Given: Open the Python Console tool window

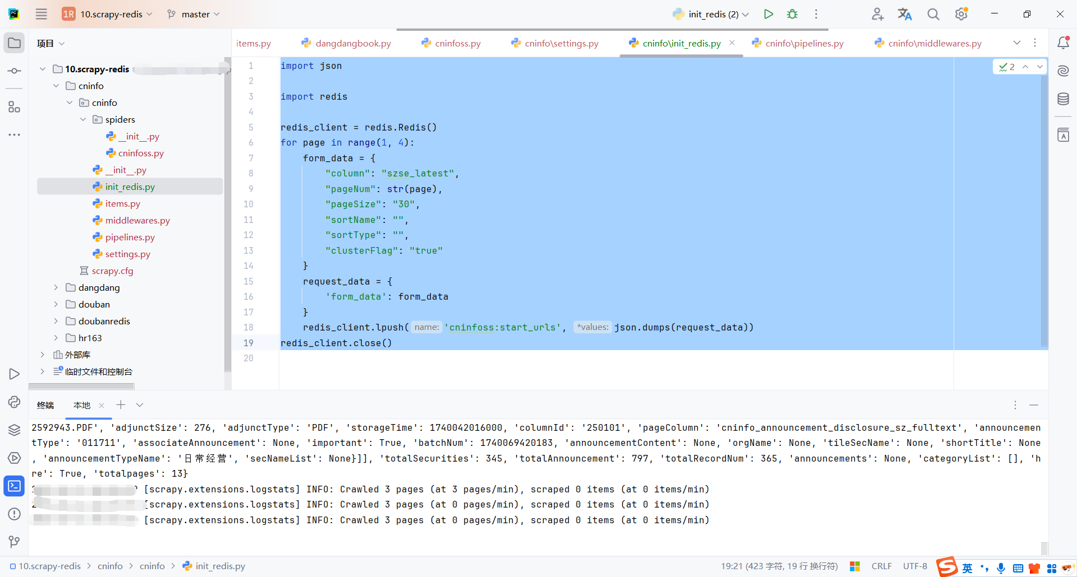Looking at the screenshot, I should click(15, 402).
